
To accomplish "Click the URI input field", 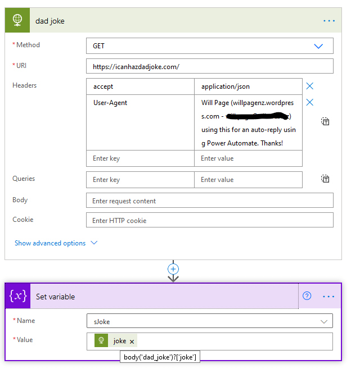I will point(209,66).
